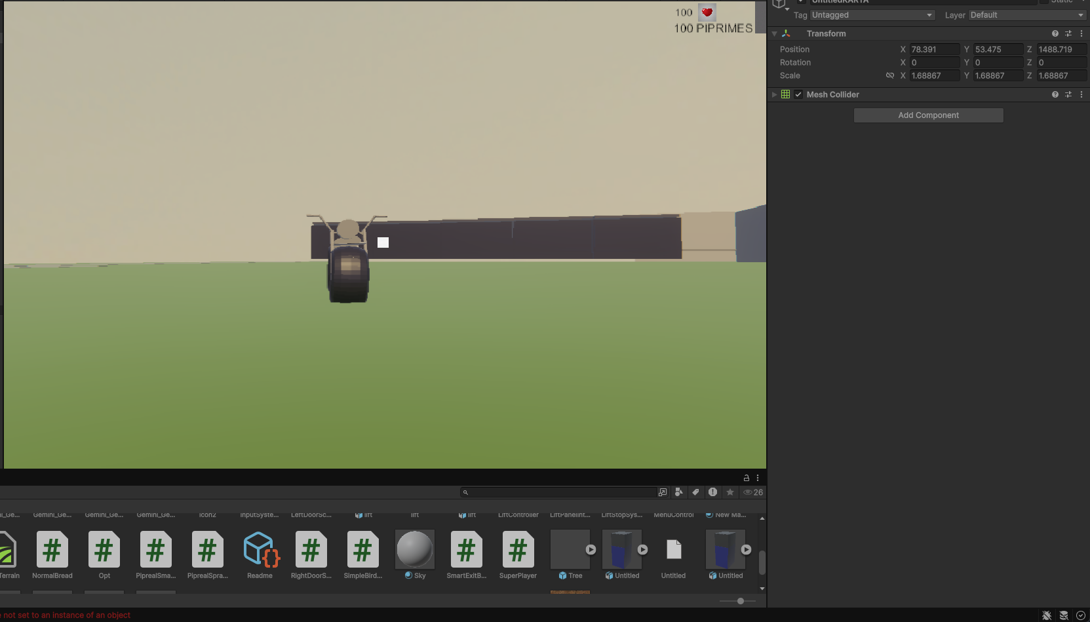The width and height of the screenshot is (1090, 622).
Task: Click the Project panel vertical scrollbar thumb
Action: point(762,562)
